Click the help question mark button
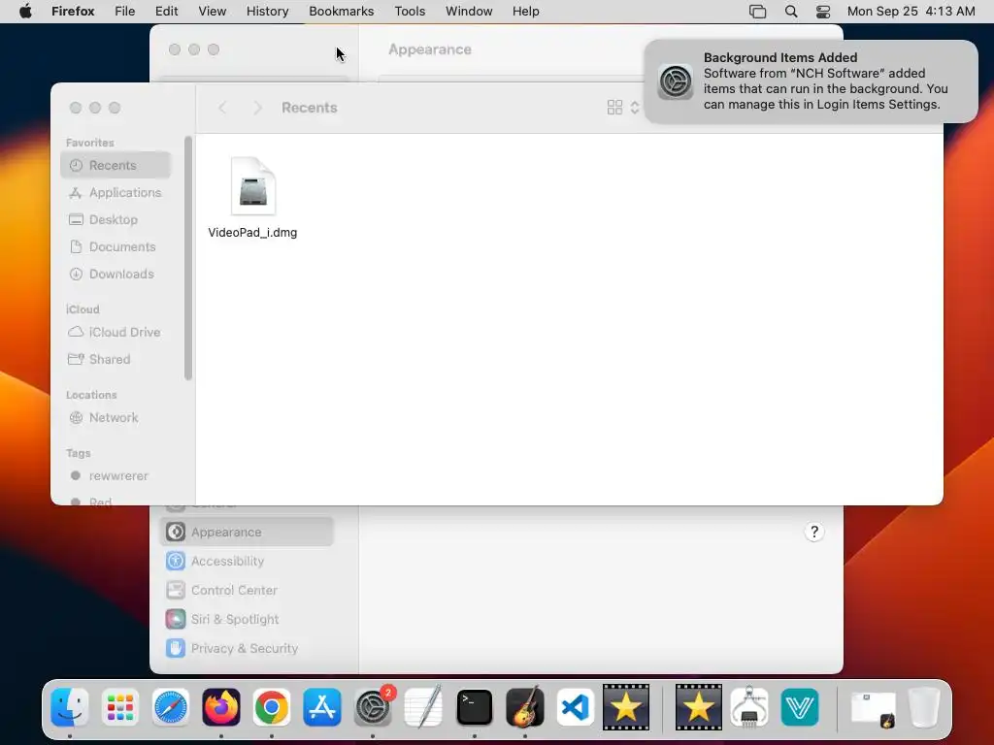This screenshot has height=745, width=994. pos(814,533)
